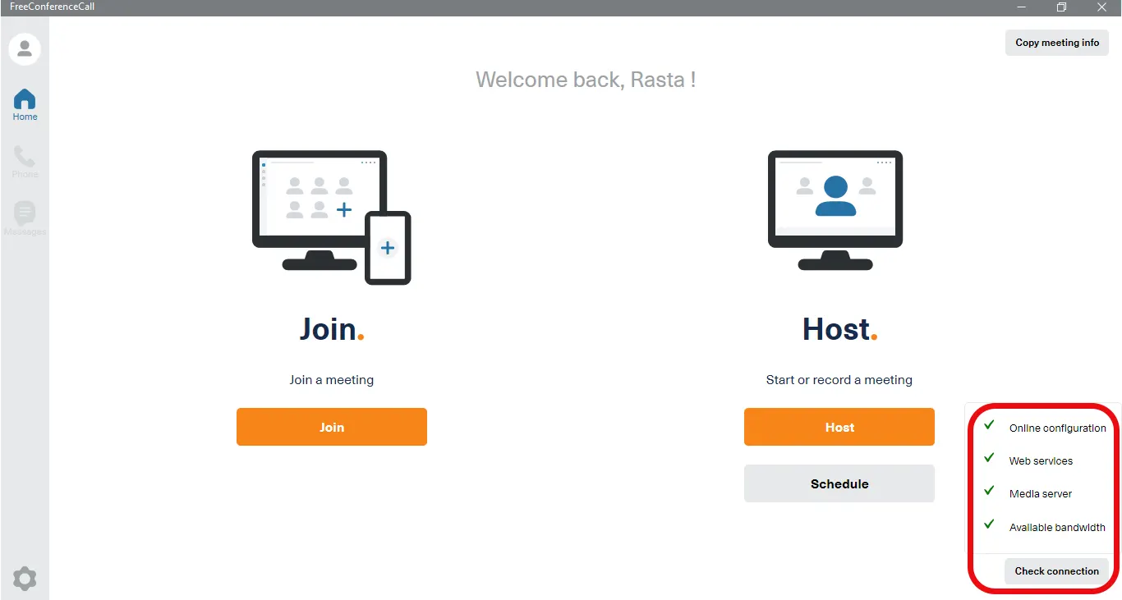The height and width of the screenshot is (600, 1122).
Task: Open the user profile avatar
Action: pyautogui.click(x=25, y=49)
